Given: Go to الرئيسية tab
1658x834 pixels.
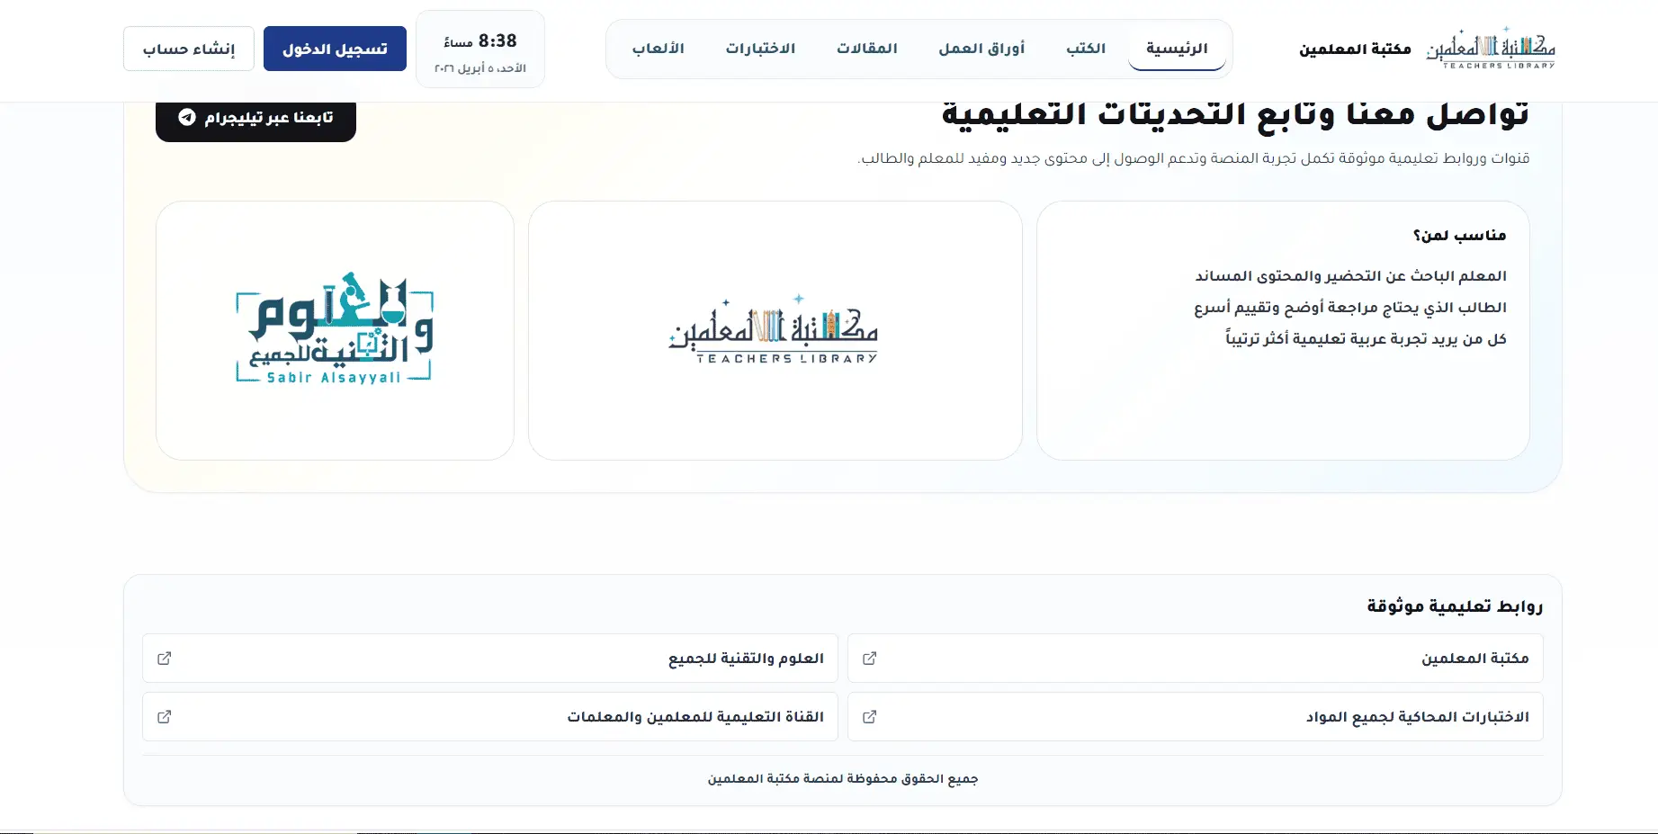Looking at the screenshot, I should (x=1177, y=49).
